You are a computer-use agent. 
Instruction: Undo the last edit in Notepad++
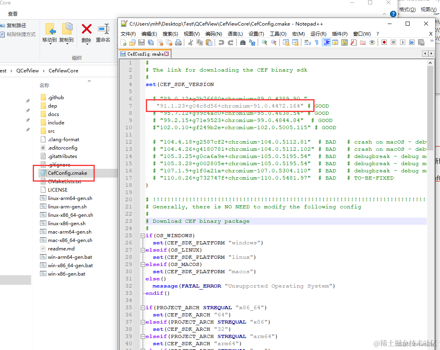tap(221, 42)
